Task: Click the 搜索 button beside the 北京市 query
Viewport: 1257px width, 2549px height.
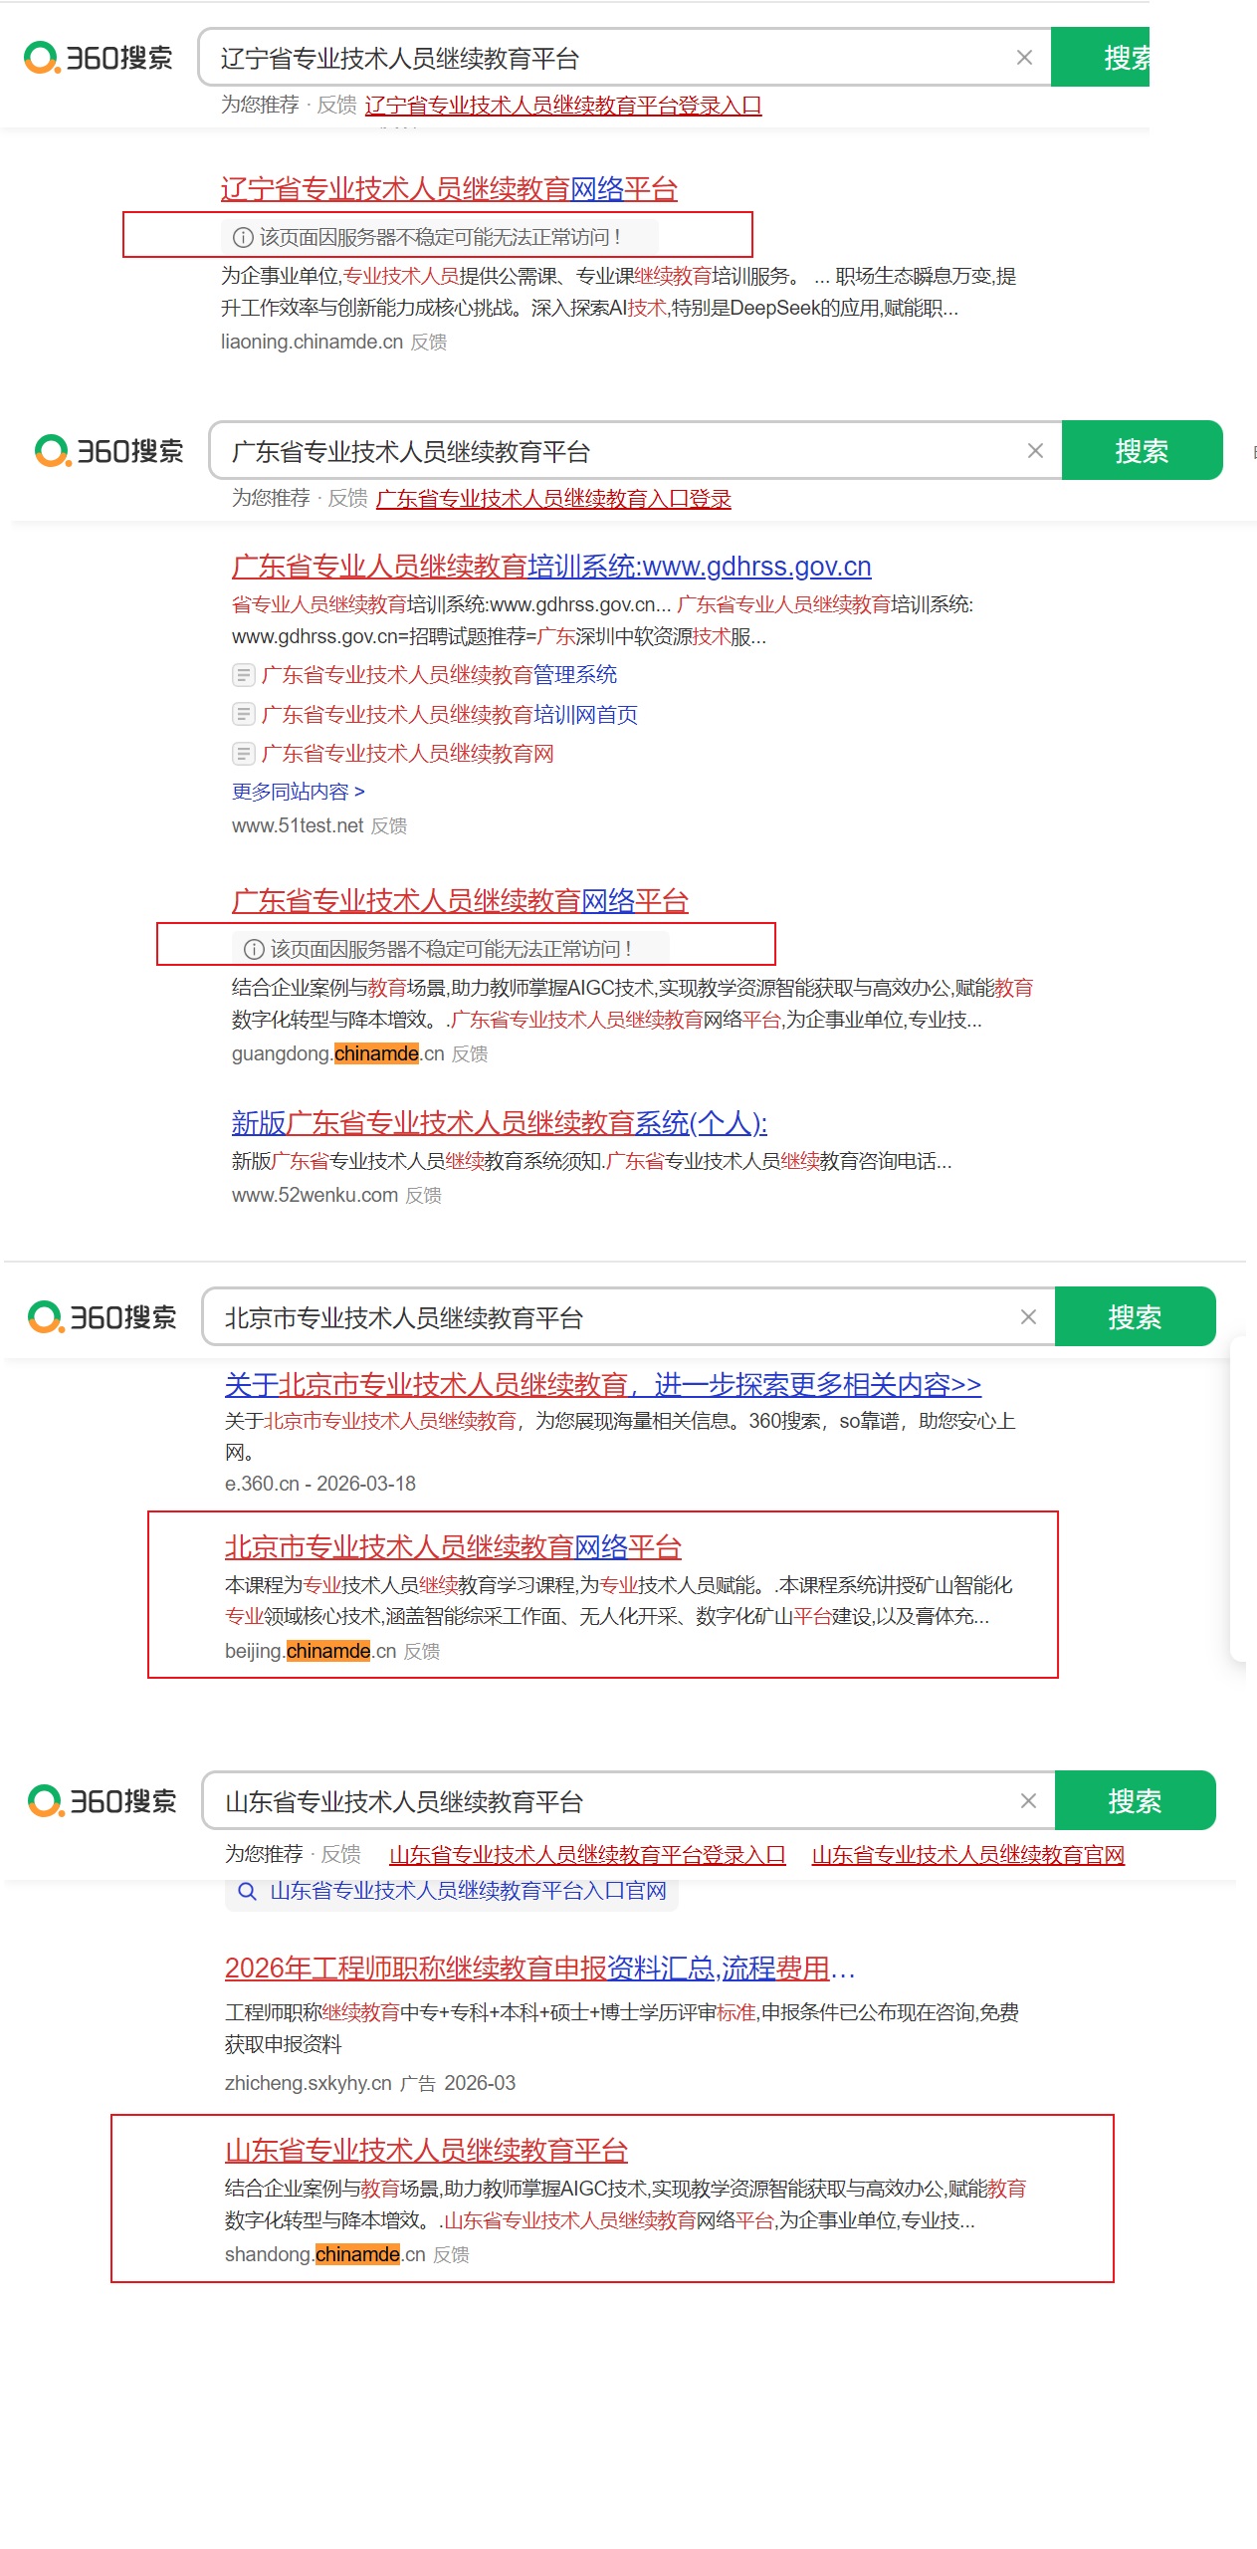Action: tap(1135, 1317)
